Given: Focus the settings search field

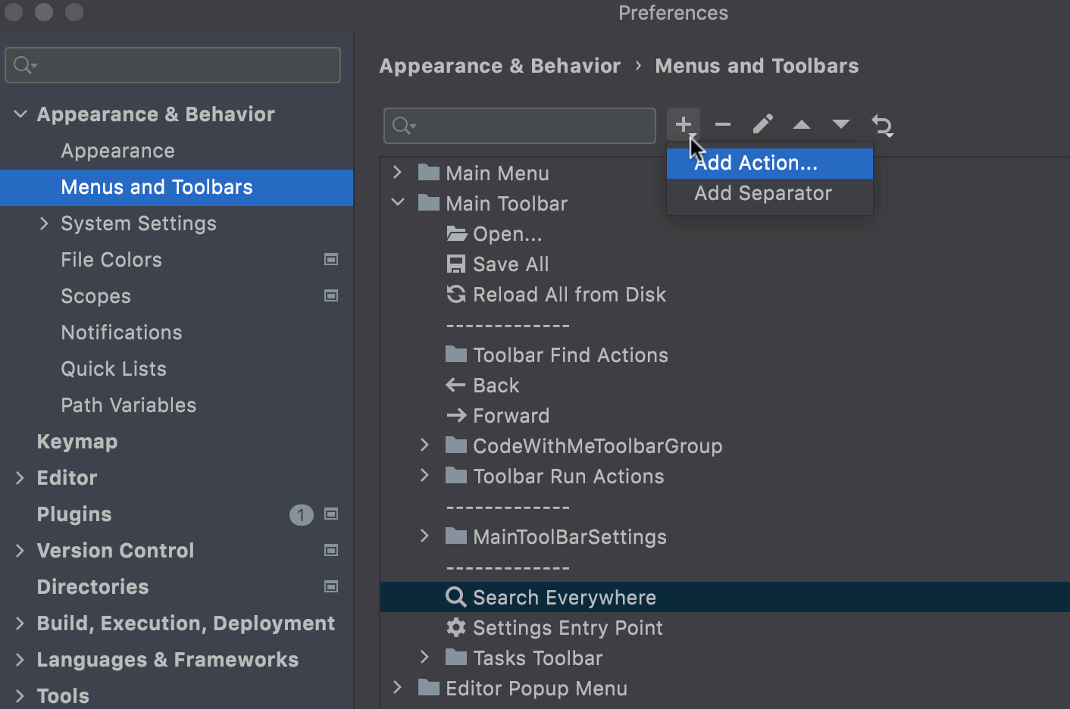Looking at the screenshot, I should (x=173, y=65).
